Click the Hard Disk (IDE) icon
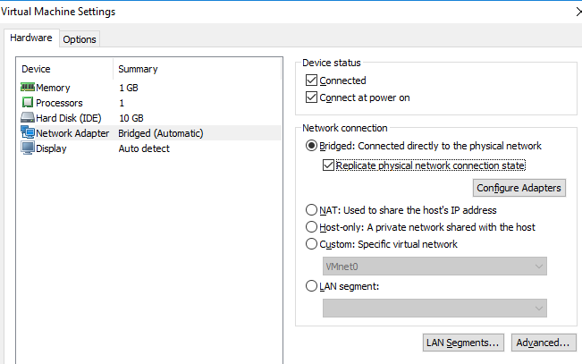Viewport: 582px width, 364px height. point(27,118)
